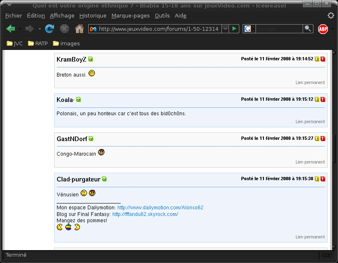338x263 pixels.
Task: Open the Aide menu
Action: [x=181, y=16]
